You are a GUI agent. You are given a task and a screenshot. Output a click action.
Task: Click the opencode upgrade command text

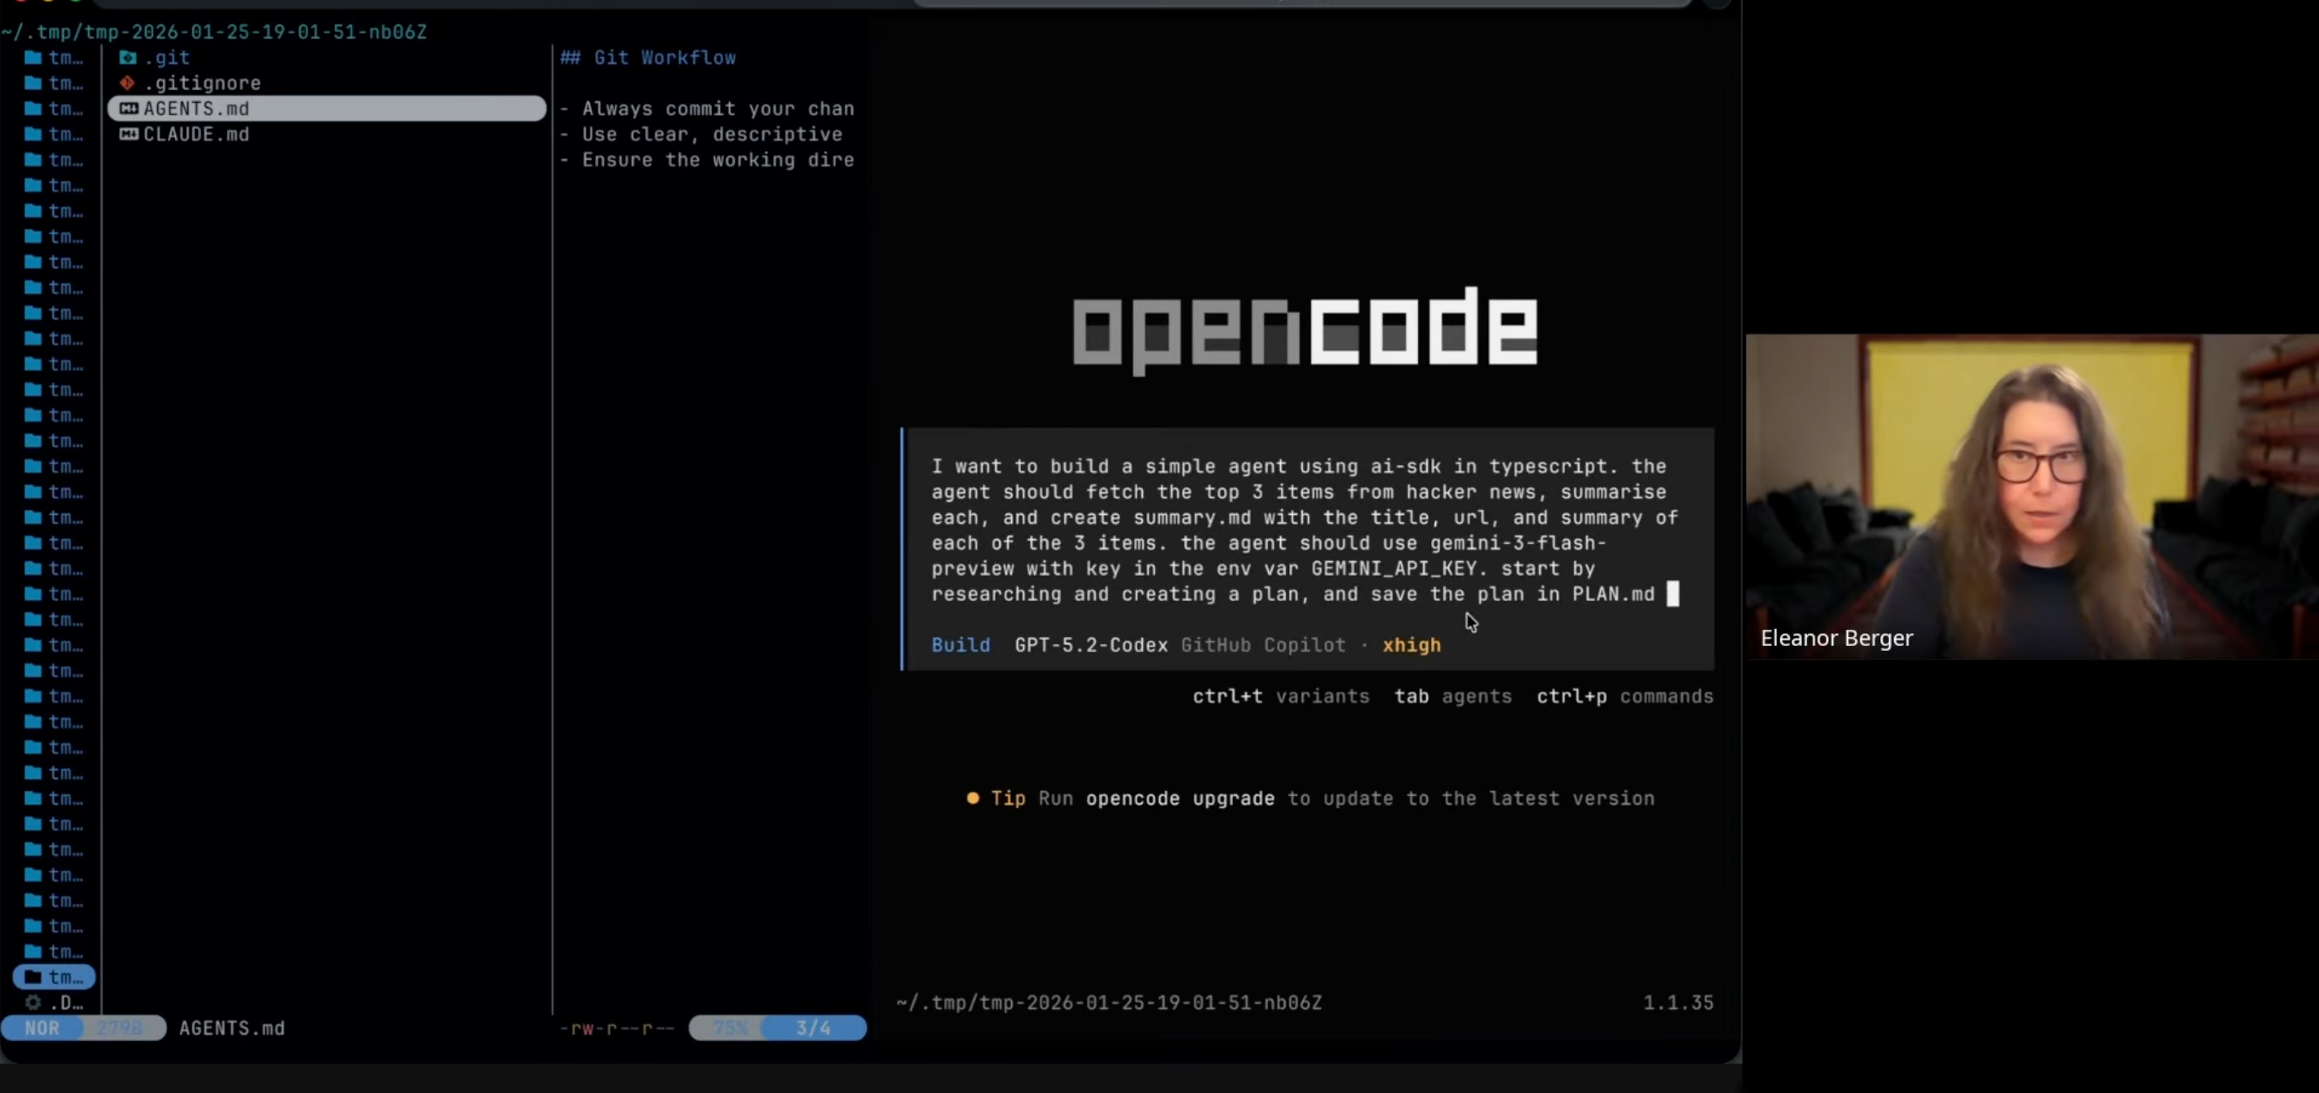pos(1179,798)
